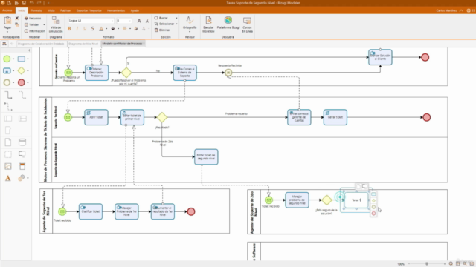Open Diagrama de Alto Nivel tab
The height and width of the screenshot is (267, 476).
point(83,44)
